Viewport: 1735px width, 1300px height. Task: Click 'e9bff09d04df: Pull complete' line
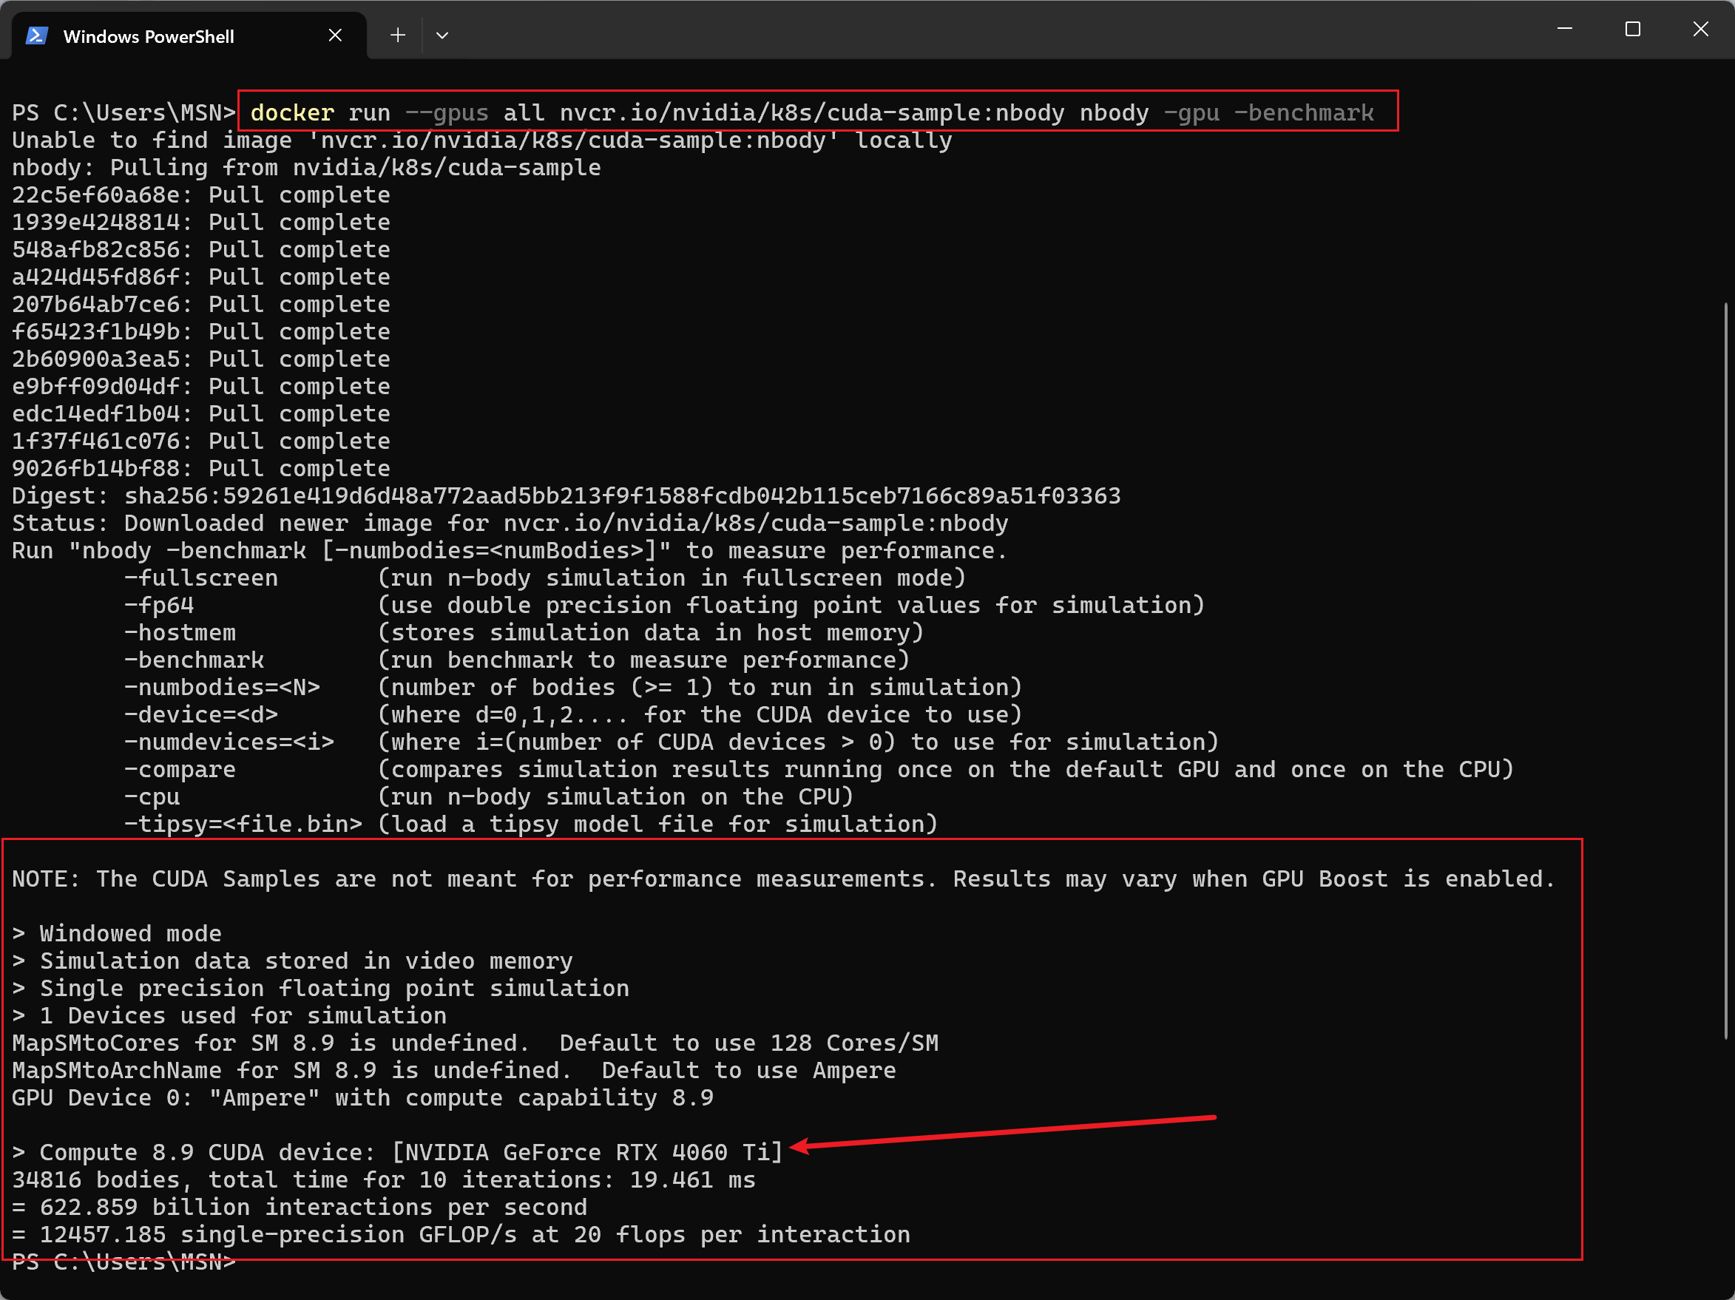(201, 387)
